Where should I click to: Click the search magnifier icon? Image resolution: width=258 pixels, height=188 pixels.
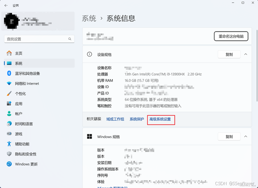tap(70, 39)
